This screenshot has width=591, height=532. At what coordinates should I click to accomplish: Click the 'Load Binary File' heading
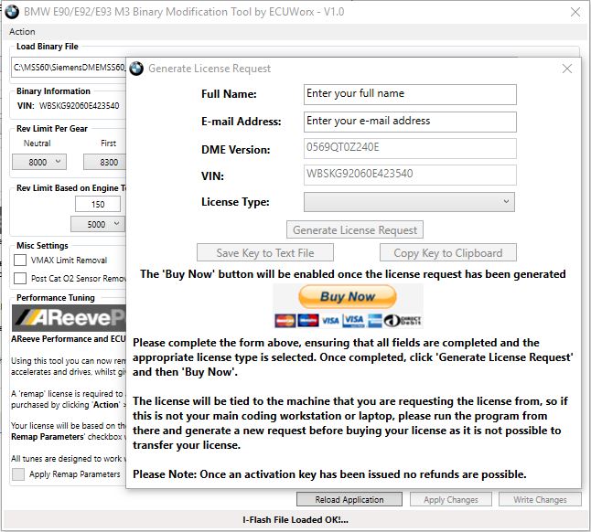47,47
